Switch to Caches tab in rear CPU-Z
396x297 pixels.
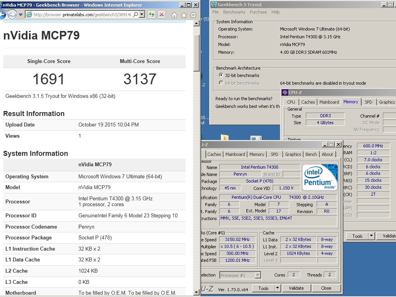point(308,102)
